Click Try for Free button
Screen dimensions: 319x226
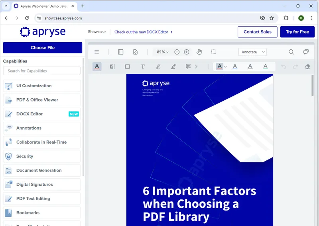(x=297, y=32)
